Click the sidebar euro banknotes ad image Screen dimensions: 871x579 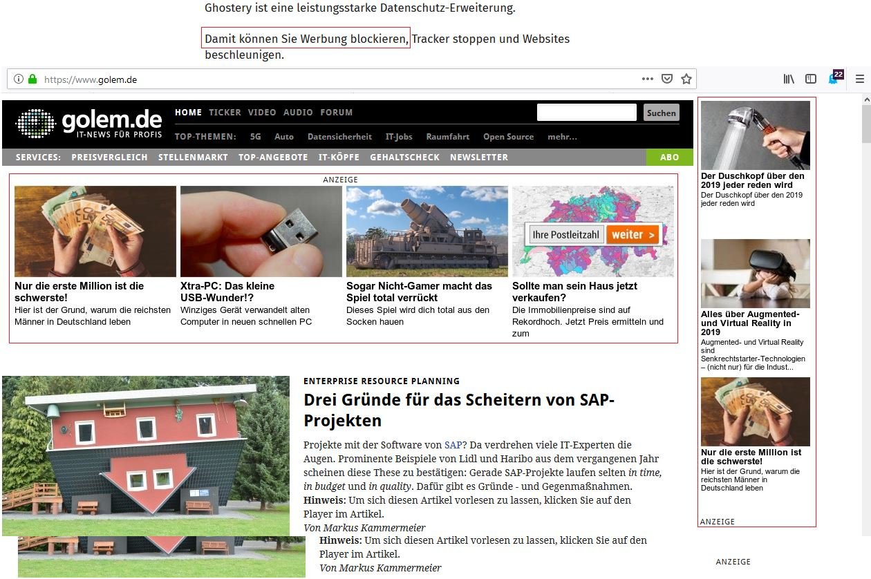[x=756, y=412]
